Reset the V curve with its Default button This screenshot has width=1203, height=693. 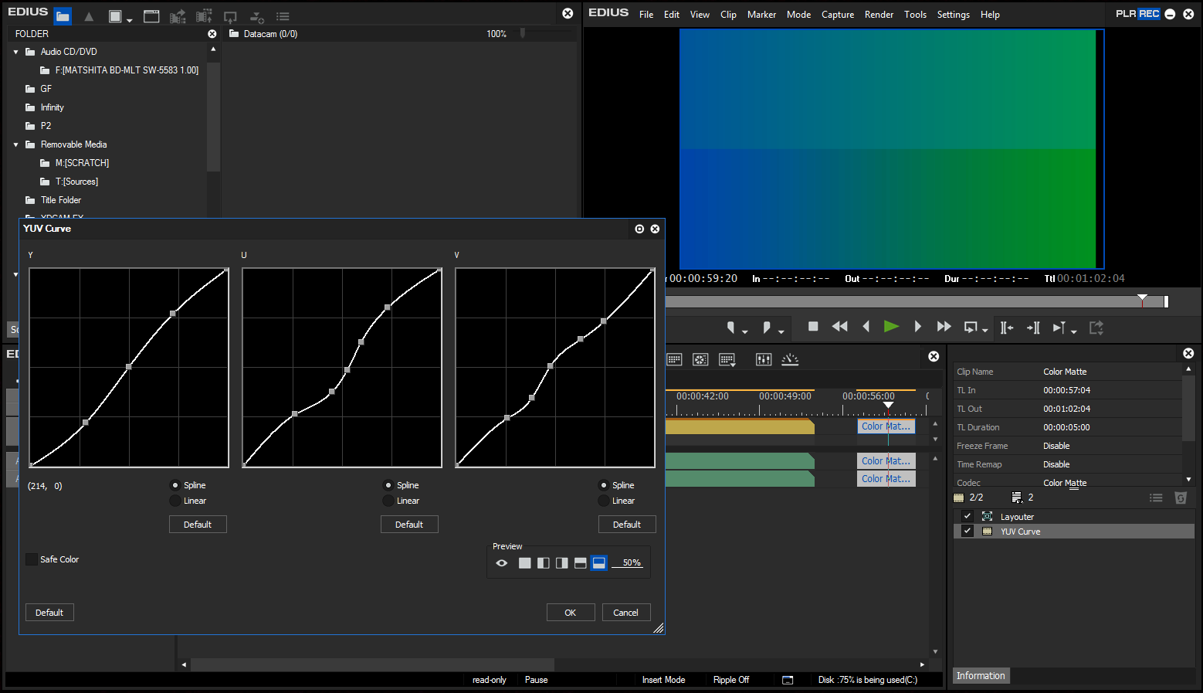click(x=627, y=525)
